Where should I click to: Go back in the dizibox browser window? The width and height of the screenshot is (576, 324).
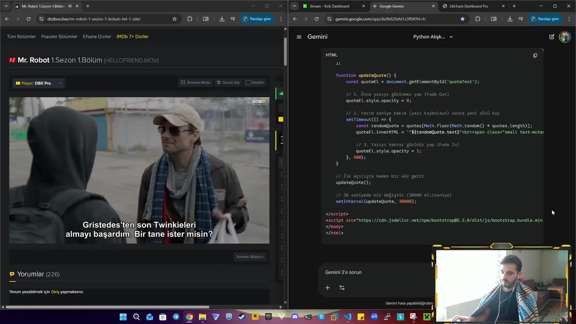coord(7,19)
